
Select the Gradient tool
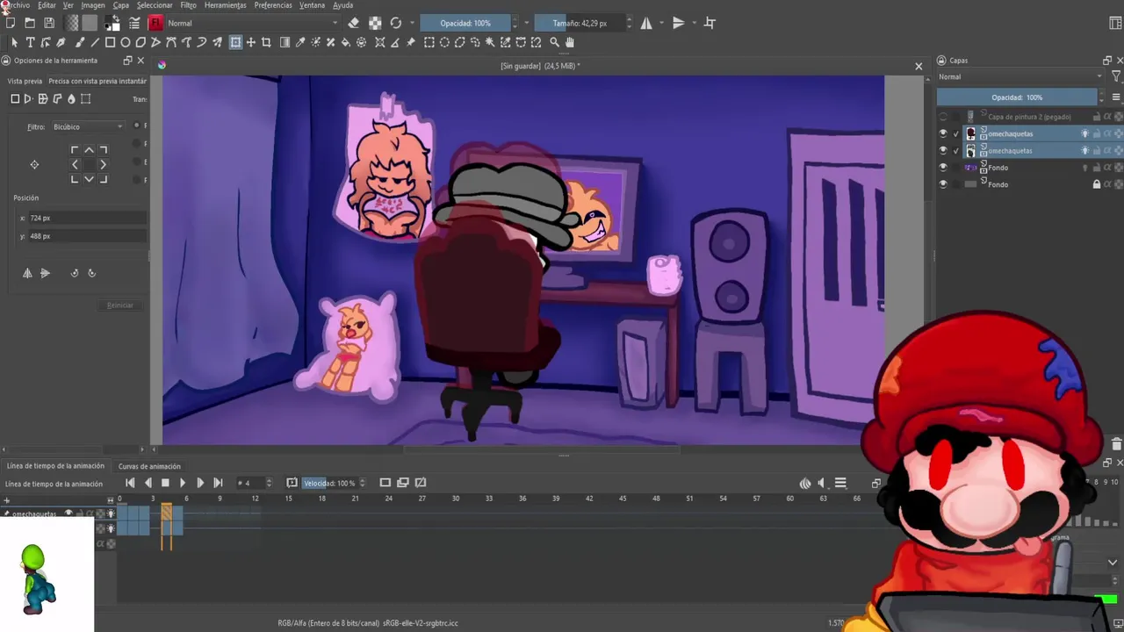coord(285,42)
